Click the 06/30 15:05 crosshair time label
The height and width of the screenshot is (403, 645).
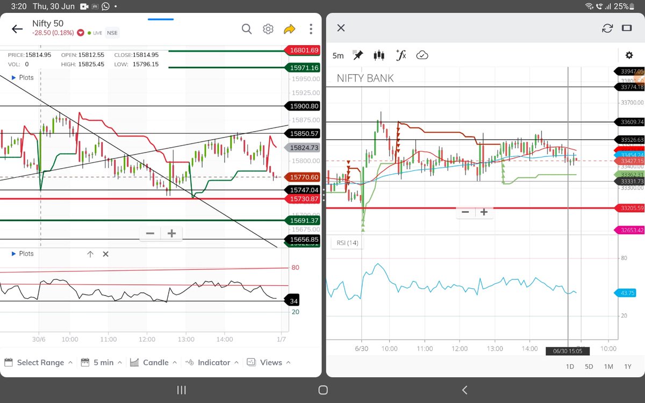point(568,351)
